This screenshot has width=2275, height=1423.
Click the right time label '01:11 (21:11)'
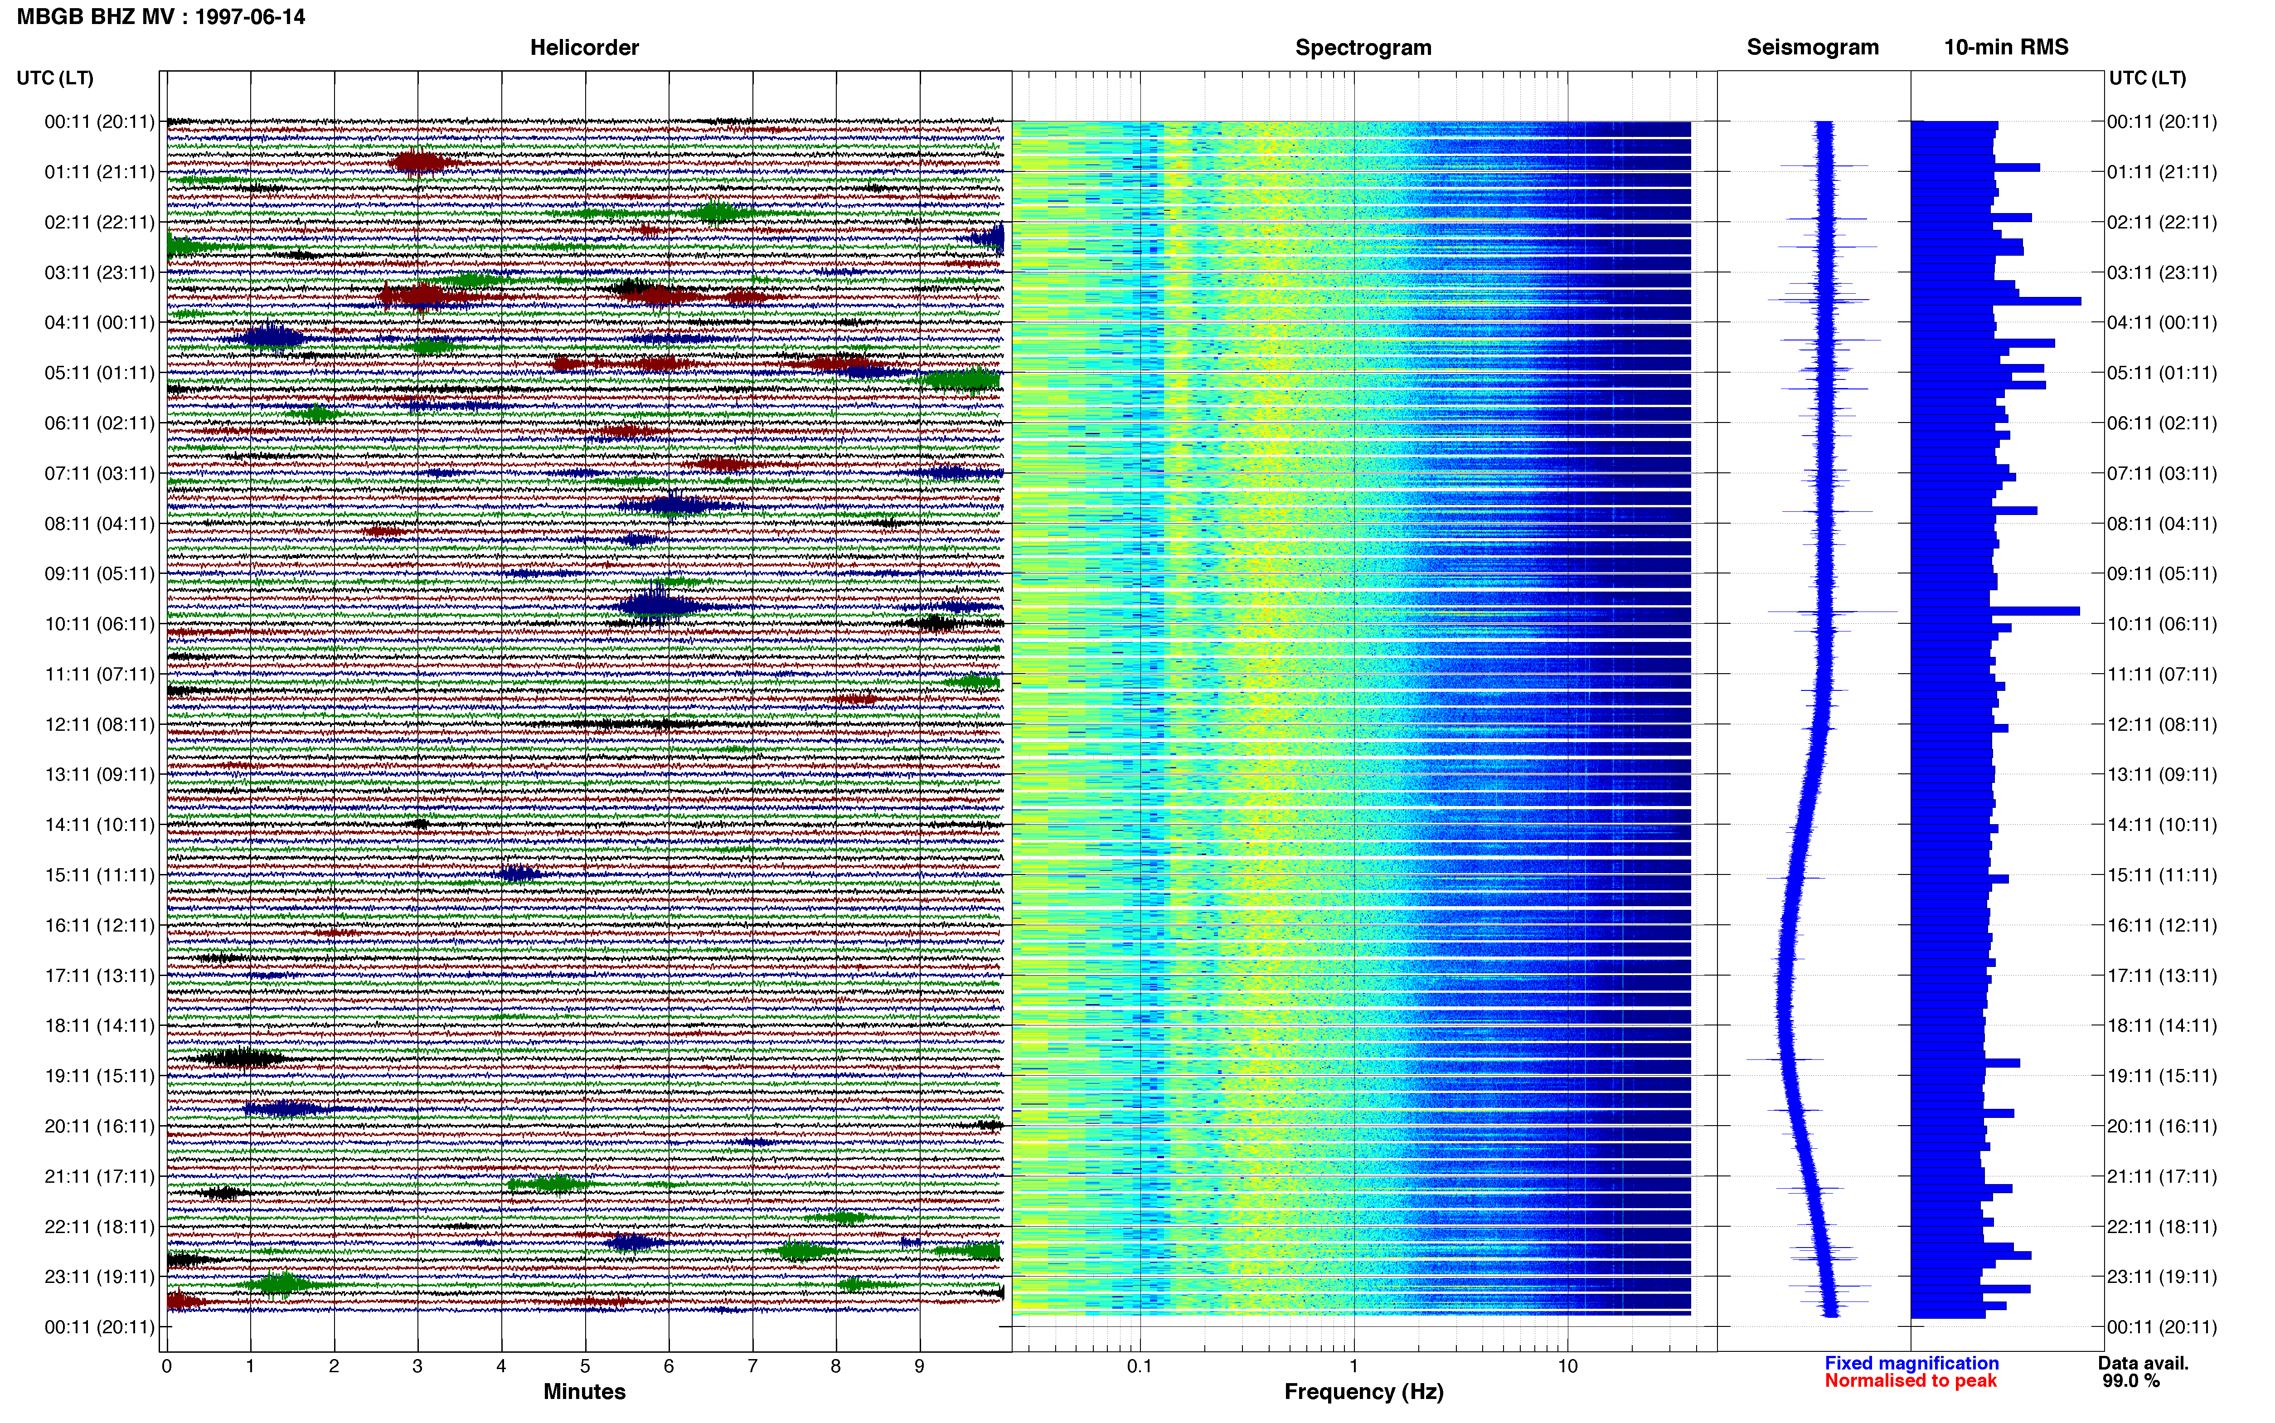coord(2162,172)
